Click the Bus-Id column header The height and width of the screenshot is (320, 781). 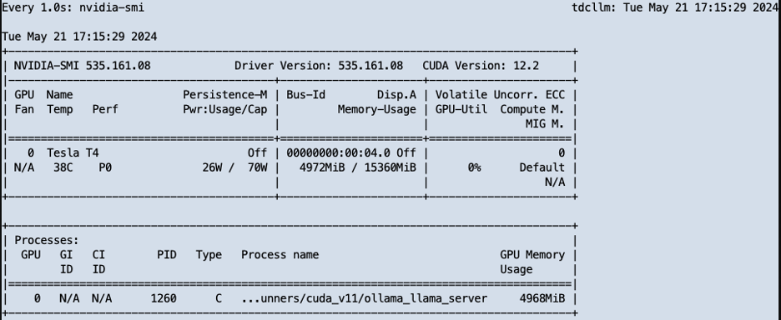pos(306,94)
